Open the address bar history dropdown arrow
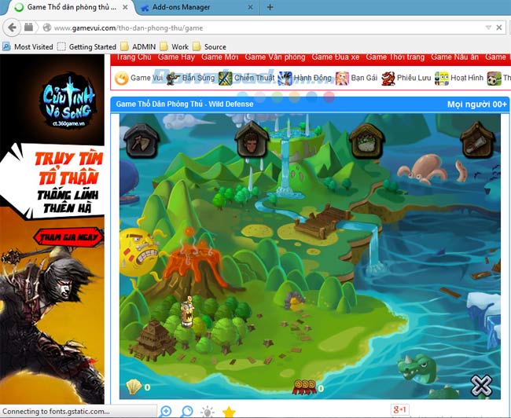 488,27
